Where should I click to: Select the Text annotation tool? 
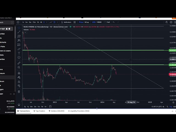point(19,53)
